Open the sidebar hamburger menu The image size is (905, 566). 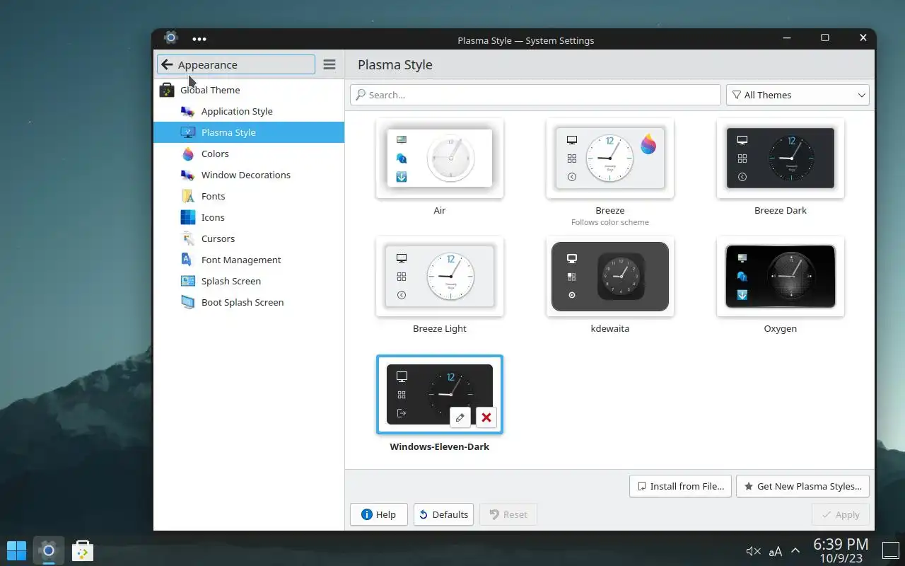click(x=329, y=64)
